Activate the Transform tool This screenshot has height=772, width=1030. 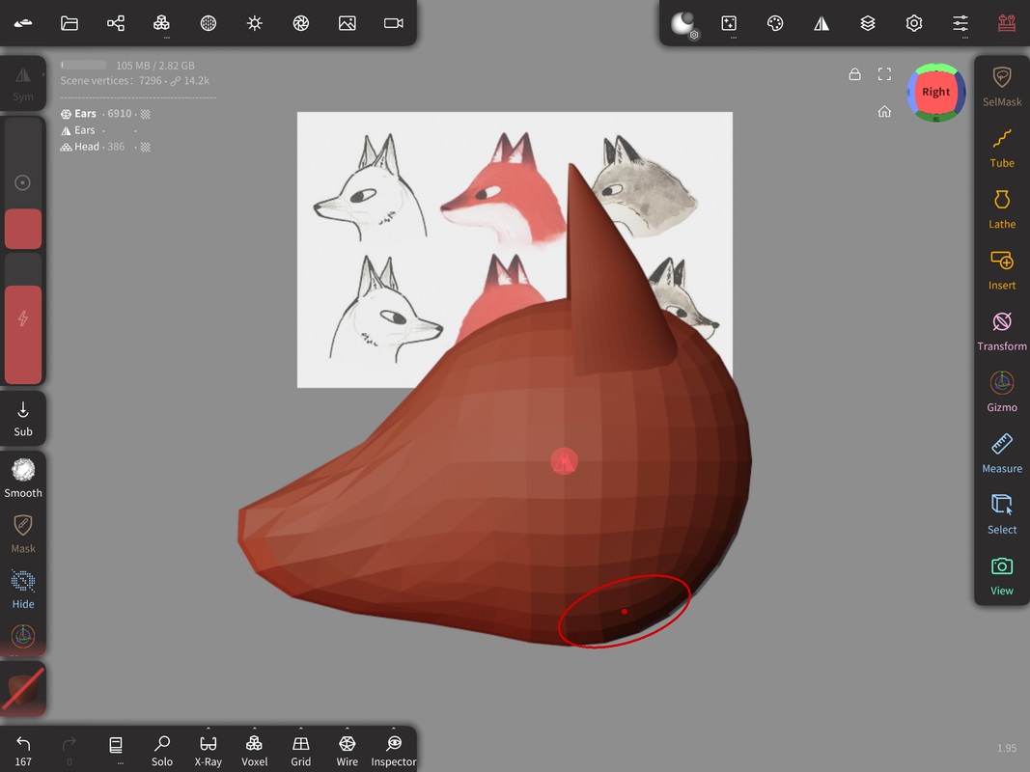click(x=1002, y=329)
